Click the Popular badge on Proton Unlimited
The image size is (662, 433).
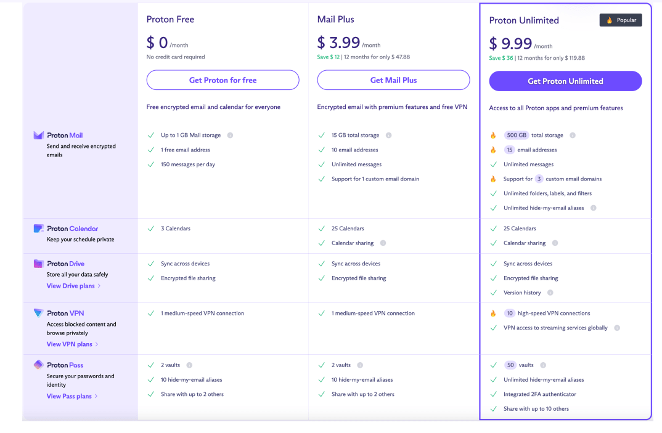(621, 20)
